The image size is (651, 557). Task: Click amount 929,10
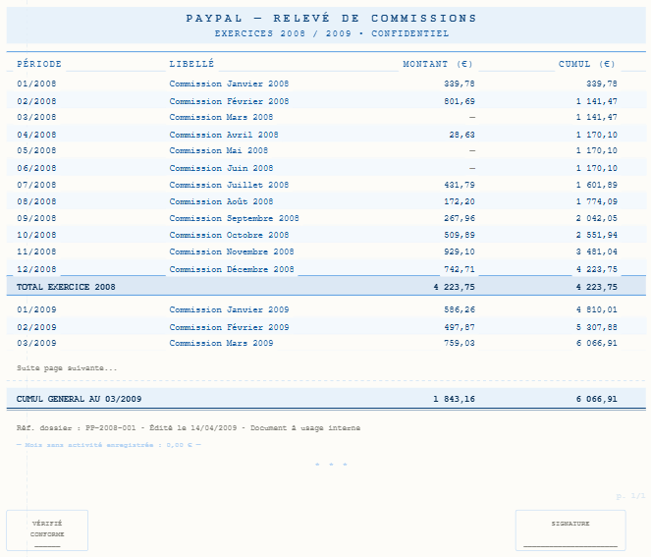[x=460, y=251]
